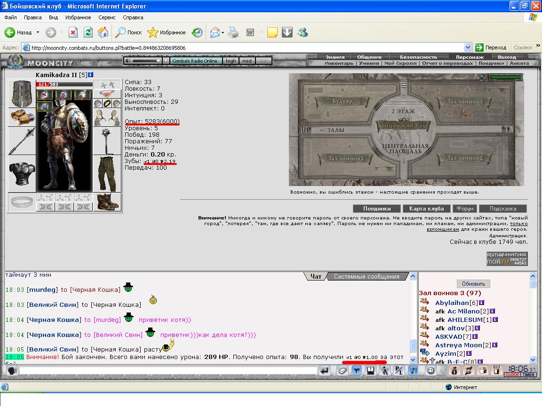Click the green trousers equipment slot
The width and height of the screenshot is (542, 406).
pos(107,174)
